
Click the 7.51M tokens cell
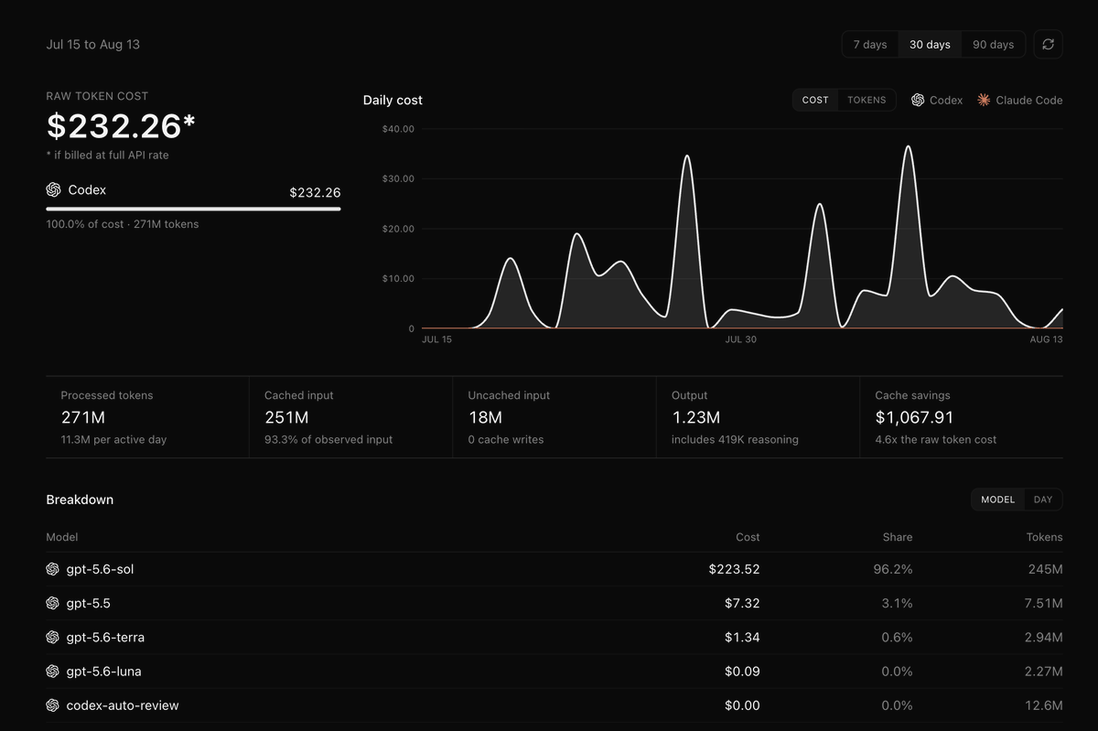coord(1042,603)
